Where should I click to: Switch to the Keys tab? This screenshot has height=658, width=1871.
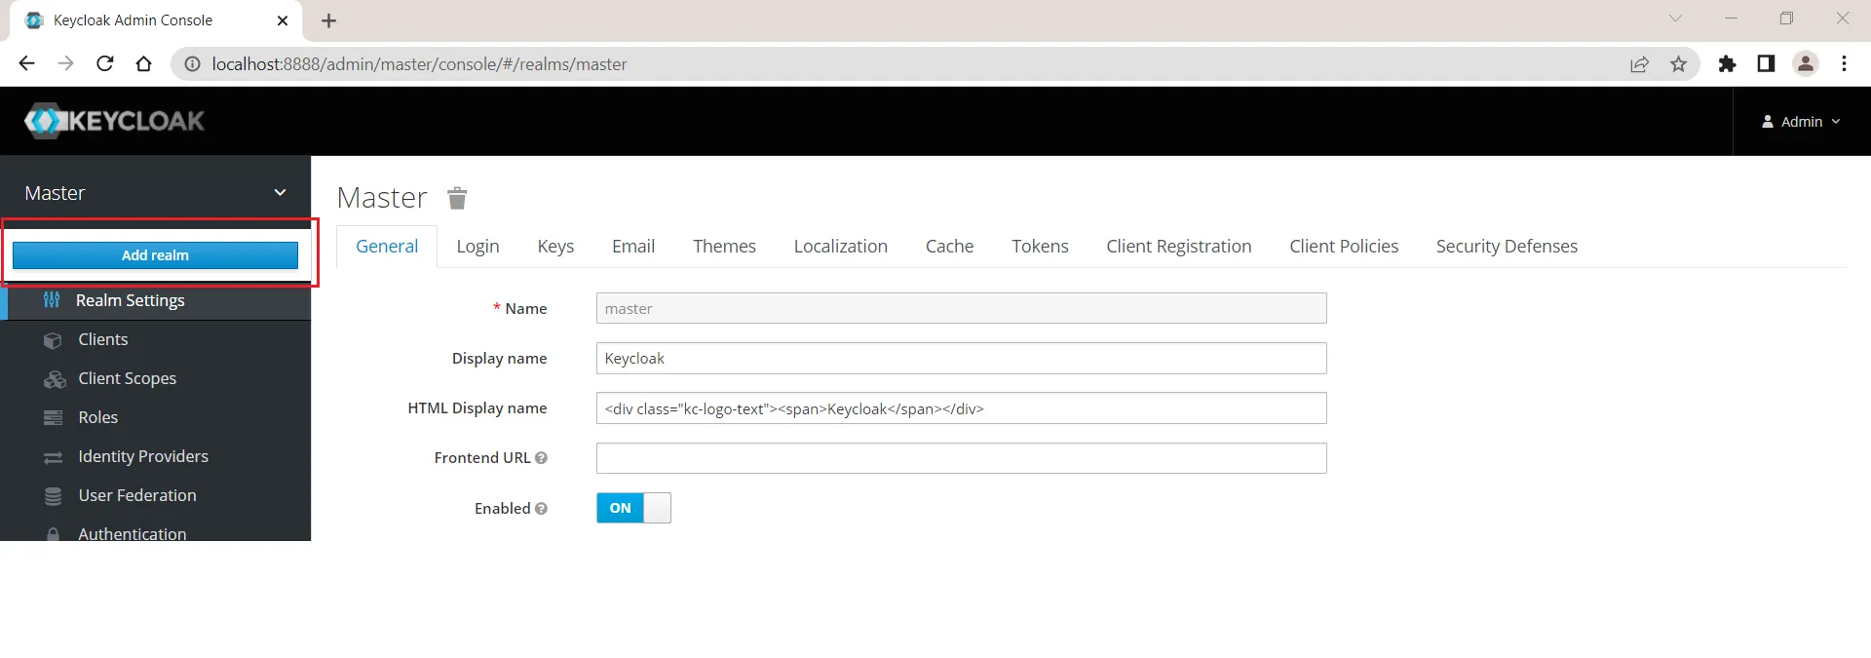click(555, 247)
